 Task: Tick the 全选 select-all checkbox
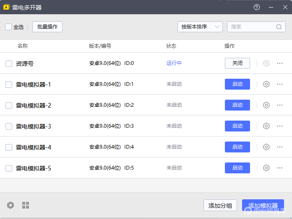[x=8, y=27]
